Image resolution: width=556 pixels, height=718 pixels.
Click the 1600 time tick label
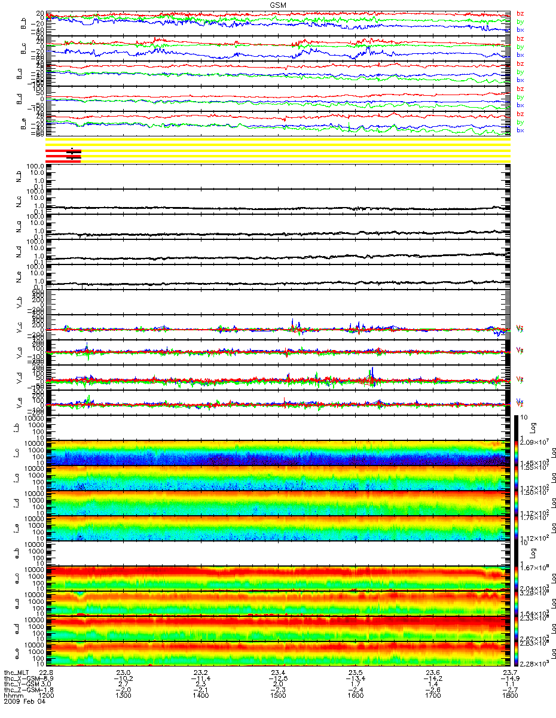coord(355,696)
